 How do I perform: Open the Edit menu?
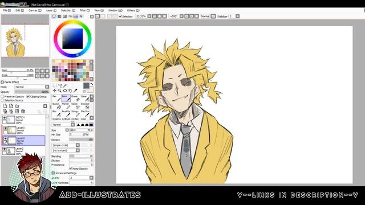click(19, 10)
